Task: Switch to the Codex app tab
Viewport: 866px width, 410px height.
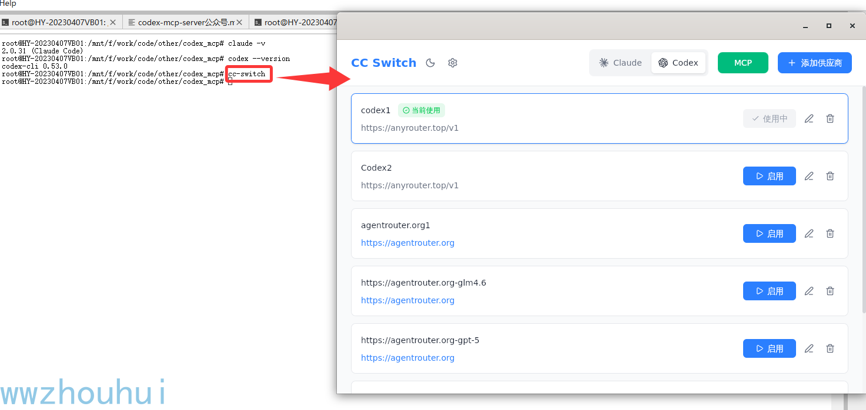Action: pyautogui.click(x=678, y=63)
